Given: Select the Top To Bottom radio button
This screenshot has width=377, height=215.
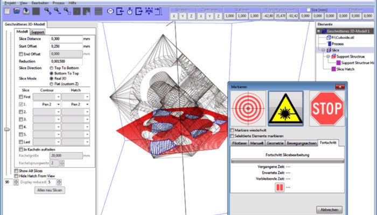Looking at the screenshot, I should [52, 68].
